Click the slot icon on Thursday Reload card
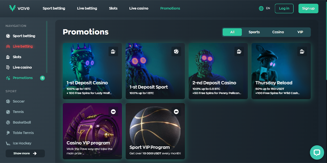The height and width of the screenshot is (163, 327). (302, 52)
